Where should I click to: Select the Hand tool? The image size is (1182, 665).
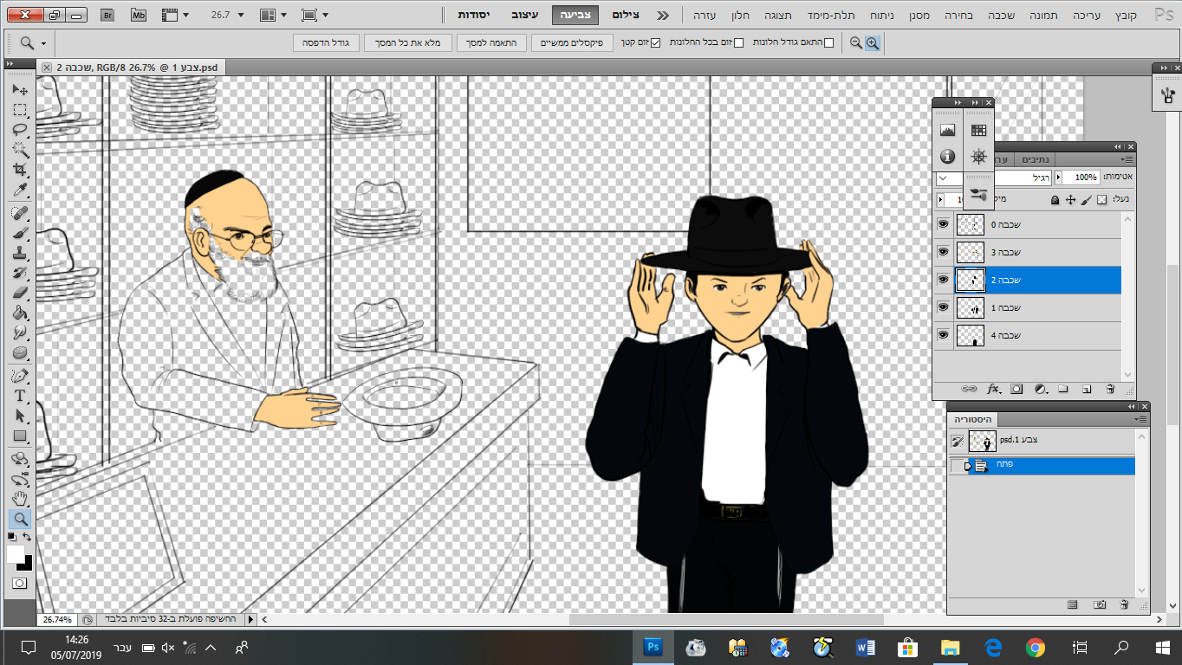[20, 499]
